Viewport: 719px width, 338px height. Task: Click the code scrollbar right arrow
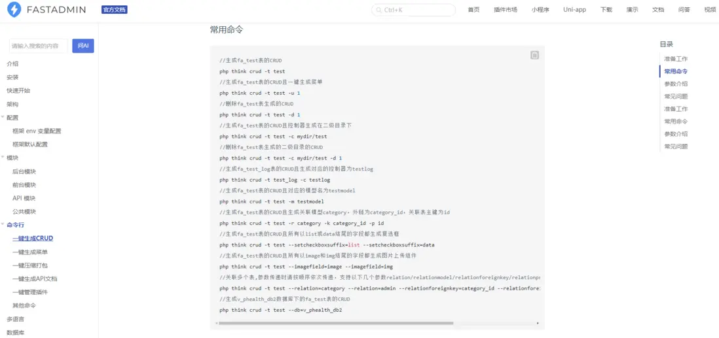click(538, 323)
